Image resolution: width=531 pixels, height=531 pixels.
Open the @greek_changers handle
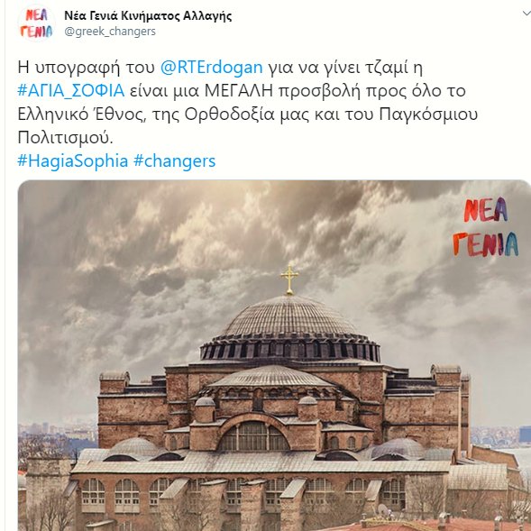[x=110, y=32]
